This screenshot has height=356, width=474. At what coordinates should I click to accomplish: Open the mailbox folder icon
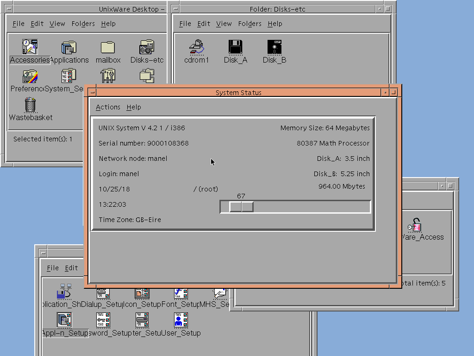[108, 48]
